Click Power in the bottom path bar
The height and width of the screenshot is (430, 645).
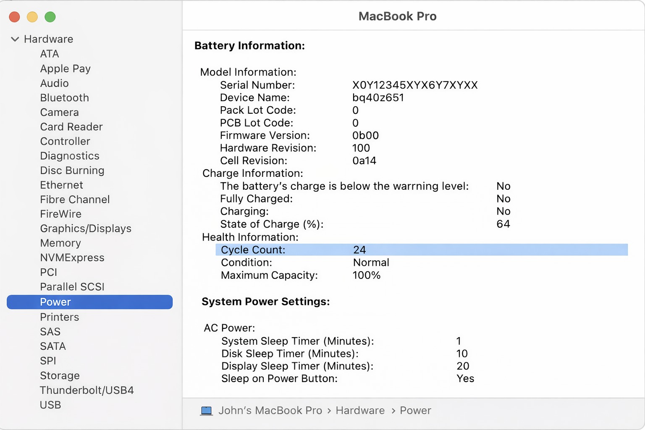(x=415, y=410)
